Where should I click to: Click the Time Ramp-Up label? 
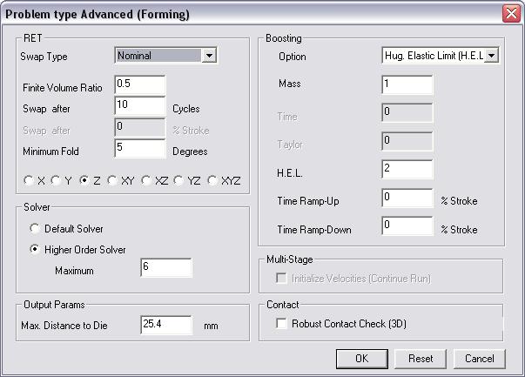(308, 201)
